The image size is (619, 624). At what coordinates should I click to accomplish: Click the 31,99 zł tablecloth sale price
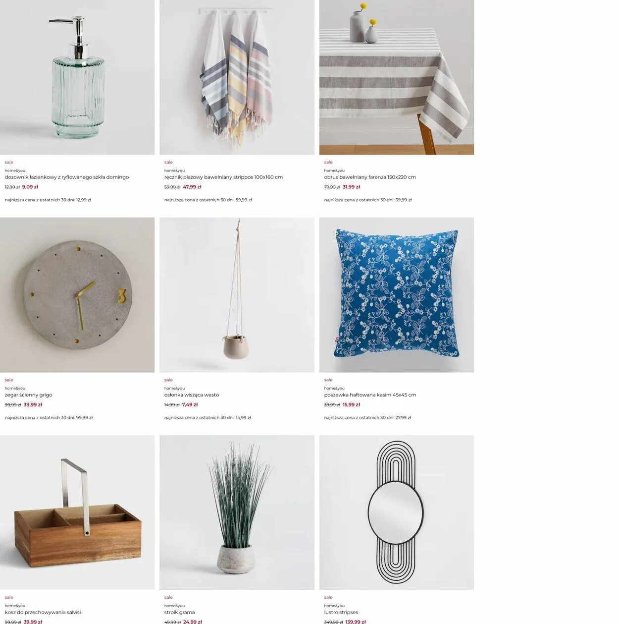point(352,187)
